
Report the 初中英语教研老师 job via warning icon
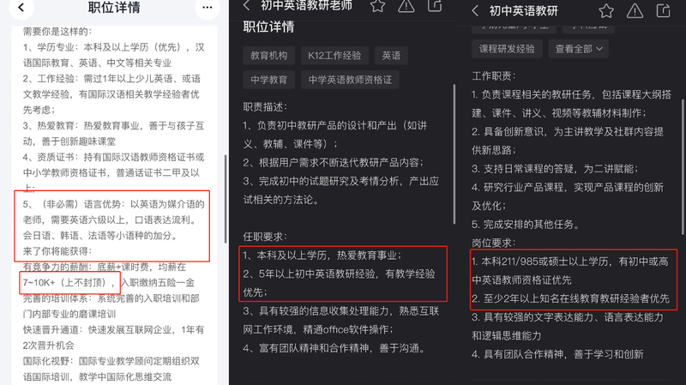406,6
